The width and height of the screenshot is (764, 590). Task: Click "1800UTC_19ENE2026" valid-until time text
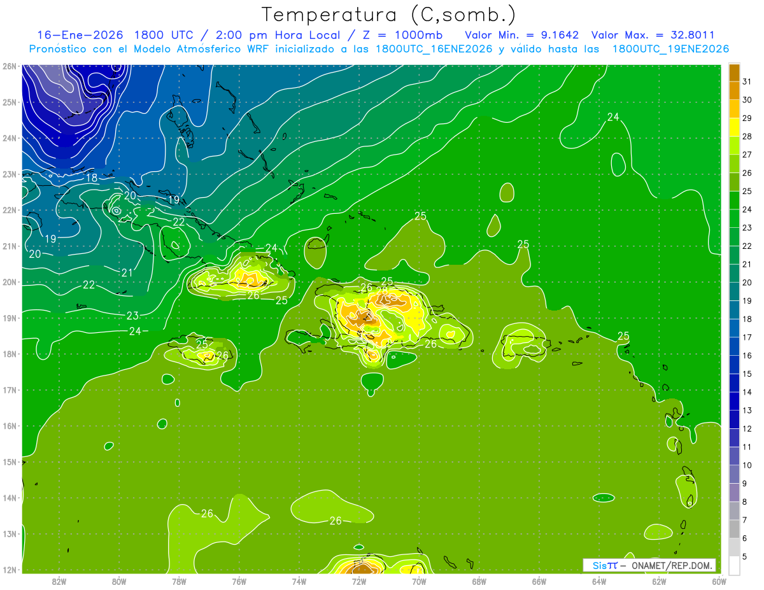pyautogui.click(x=670, y=49)
